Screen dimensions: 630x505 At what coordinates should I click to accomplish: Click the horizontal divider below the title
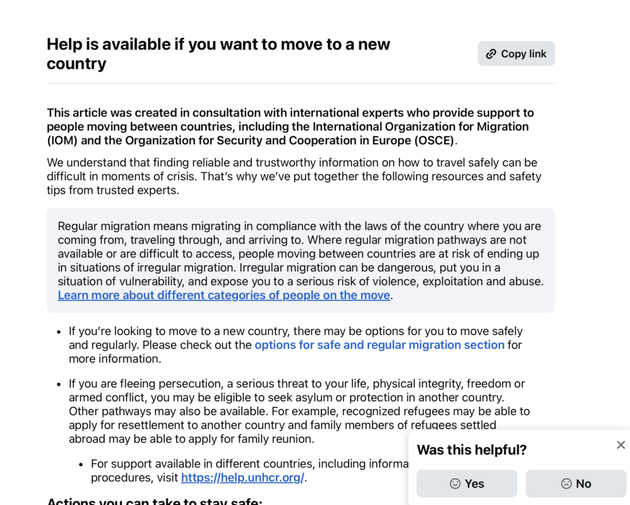[300, 83]
